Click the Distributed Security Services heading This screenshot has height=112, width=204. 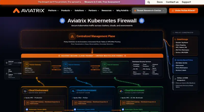(142, 62)
